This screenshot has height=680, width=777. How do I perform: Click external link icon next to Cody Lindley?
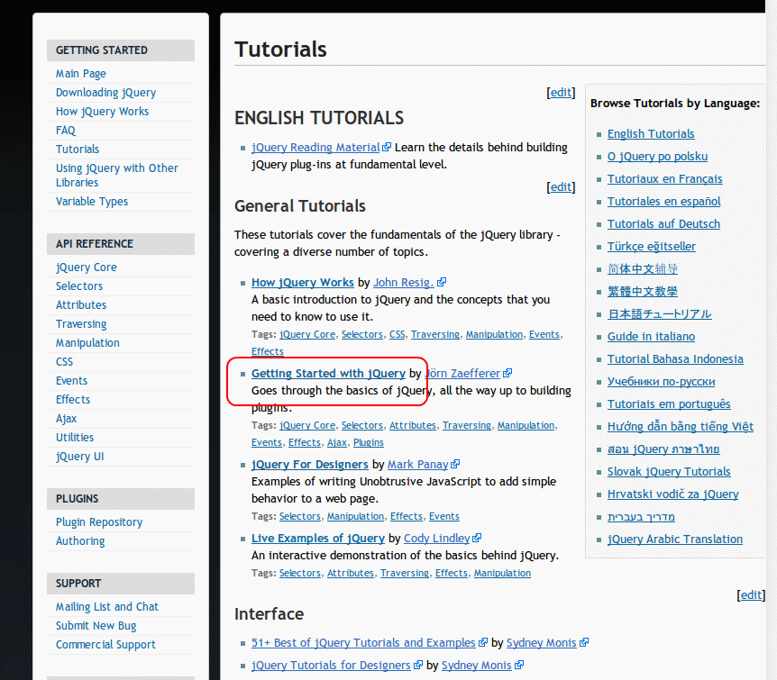pyautogui.click(x=477, y=538)
